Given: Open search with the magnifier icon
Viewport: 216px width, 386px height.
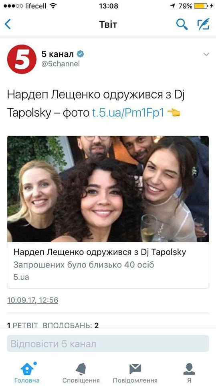Looking at the screenshot, I should pos(182,25).
